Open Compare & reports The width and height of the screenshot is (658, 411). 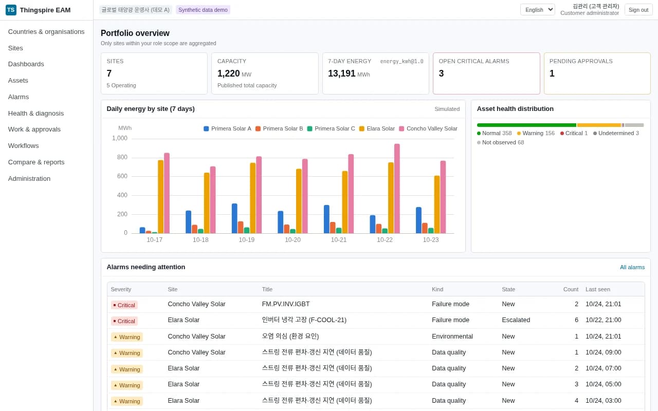[x=36, y=162]
